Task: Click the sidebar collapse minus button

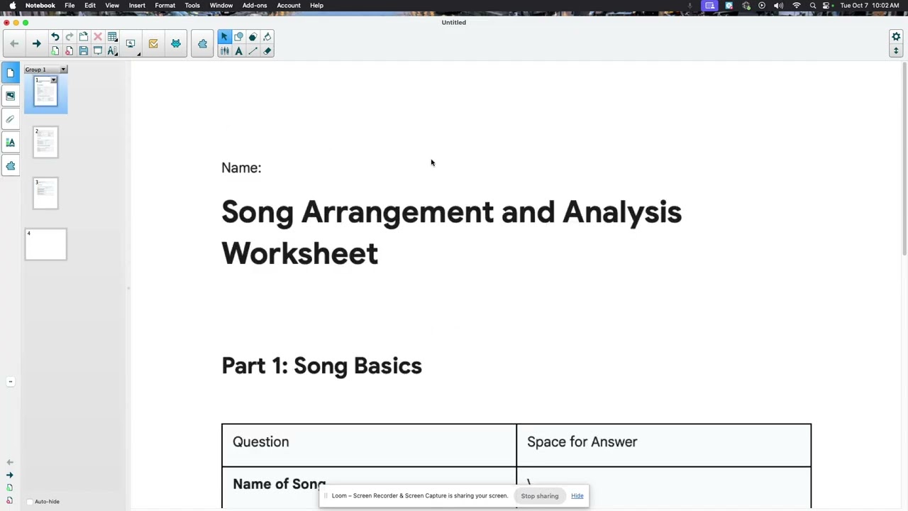Action: pos(10,382)
